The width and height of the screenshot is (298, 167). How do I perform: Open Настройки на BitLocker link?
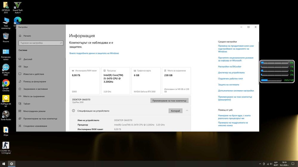click(229, 66)
